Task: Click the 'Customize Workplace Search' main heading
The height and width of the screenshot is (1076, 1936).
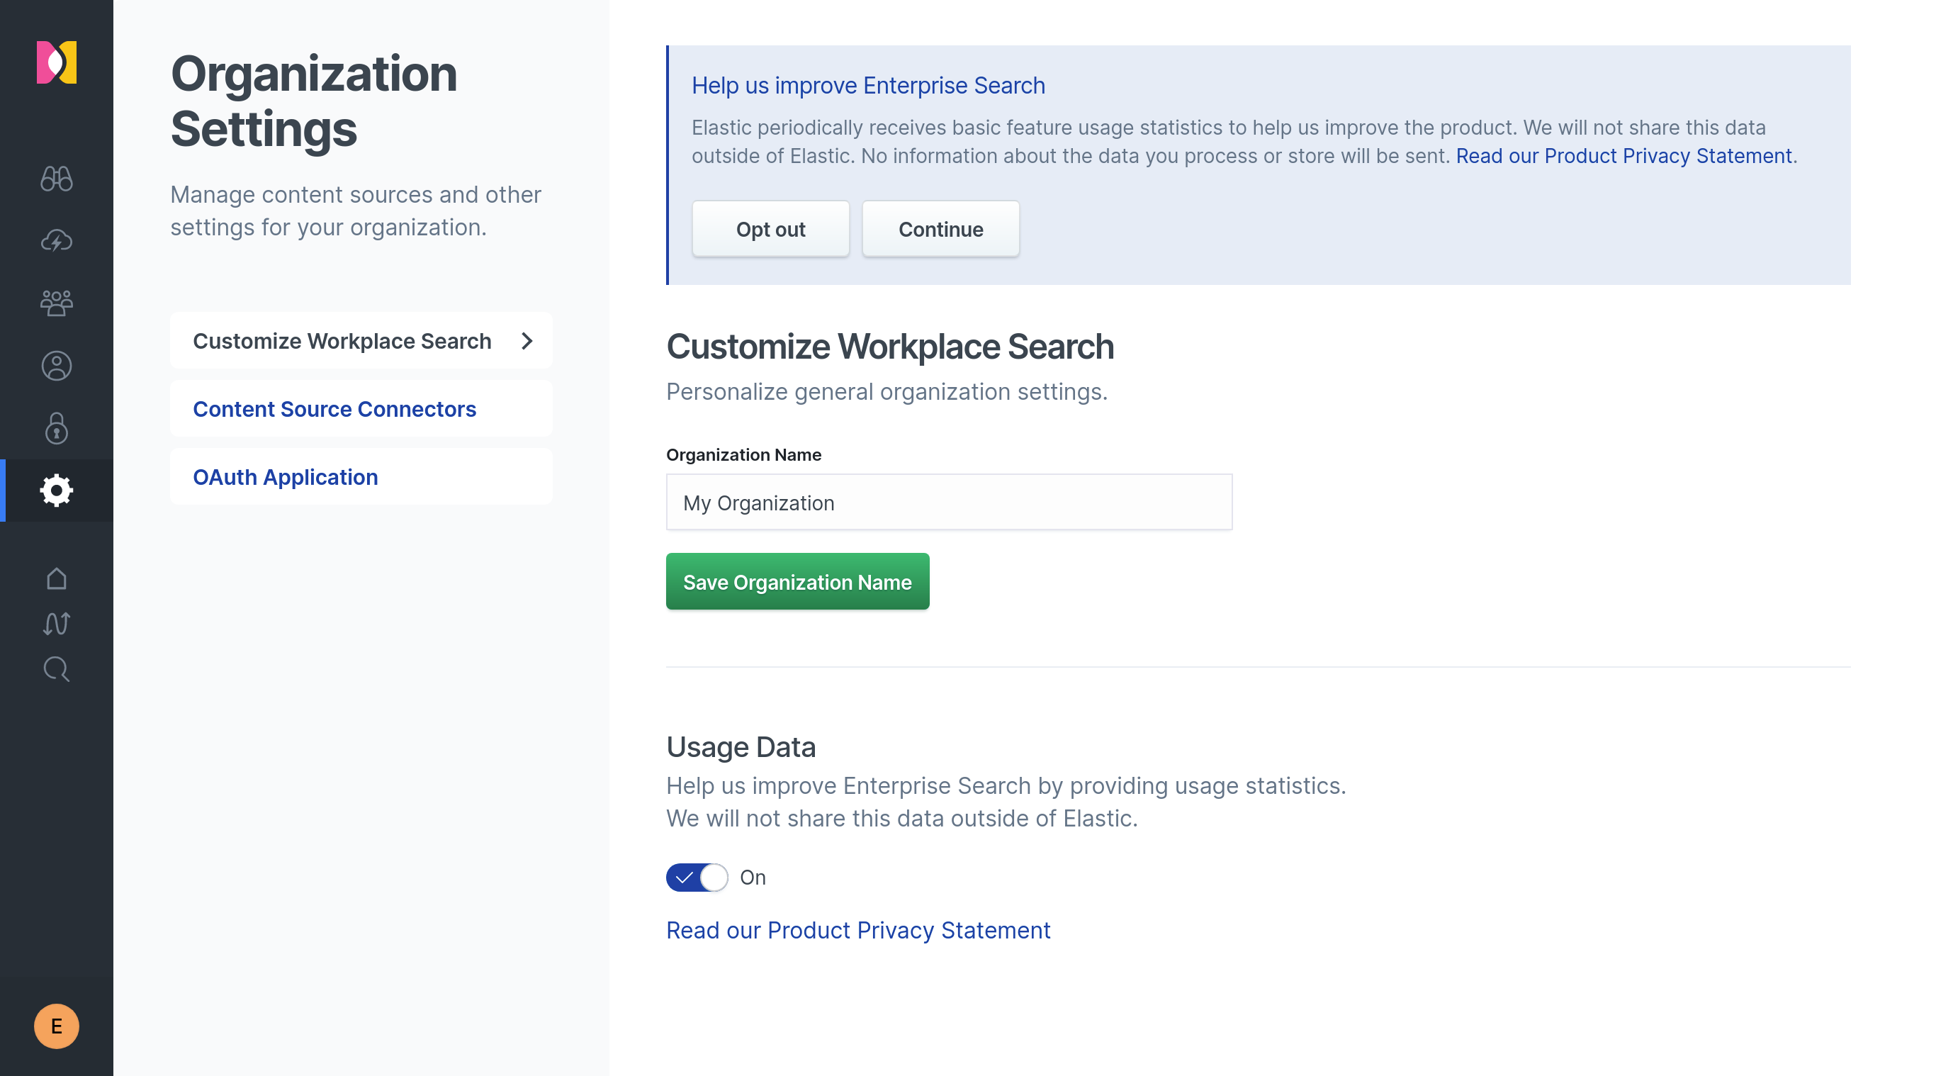Action: (x=890, y=347)
